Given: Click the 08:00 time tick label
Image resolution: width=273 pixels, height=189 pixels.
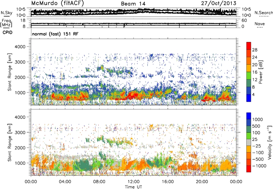Looking at the screenshot, I should 99,182.
